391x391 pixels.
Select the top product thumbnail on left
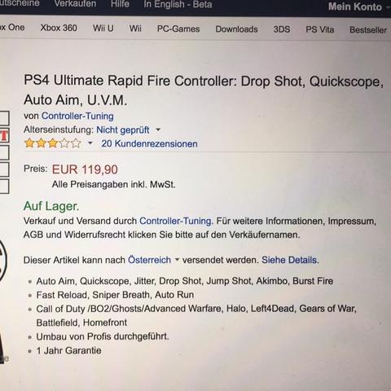[x=4, y=118]
